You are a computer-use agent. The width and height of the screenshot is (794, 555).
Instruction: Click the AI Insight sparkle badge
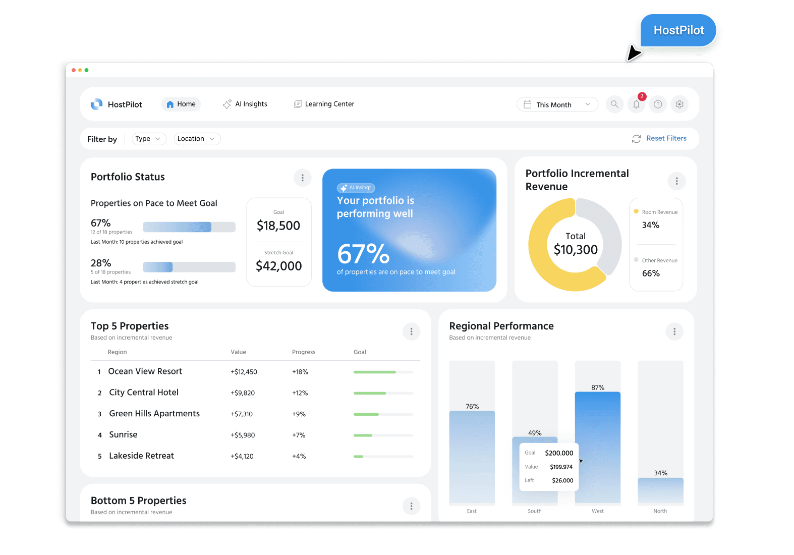click(356, 188)
